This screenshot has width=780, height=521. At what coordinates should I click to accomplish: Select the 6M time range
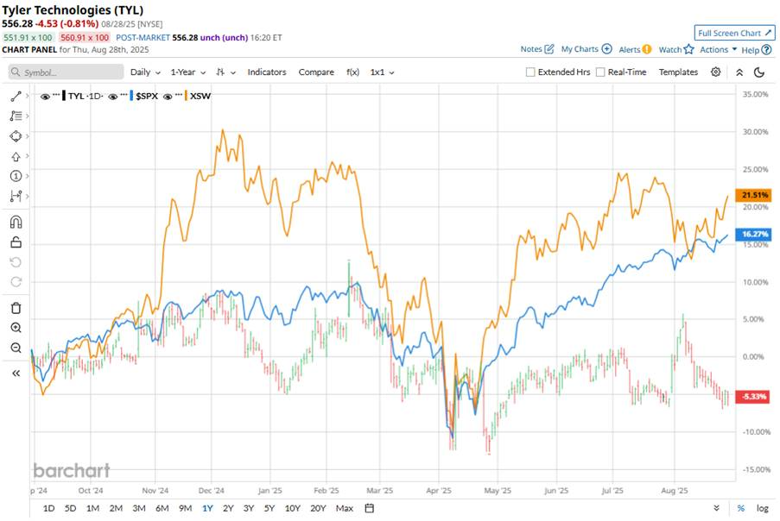(x=162, y=508)
